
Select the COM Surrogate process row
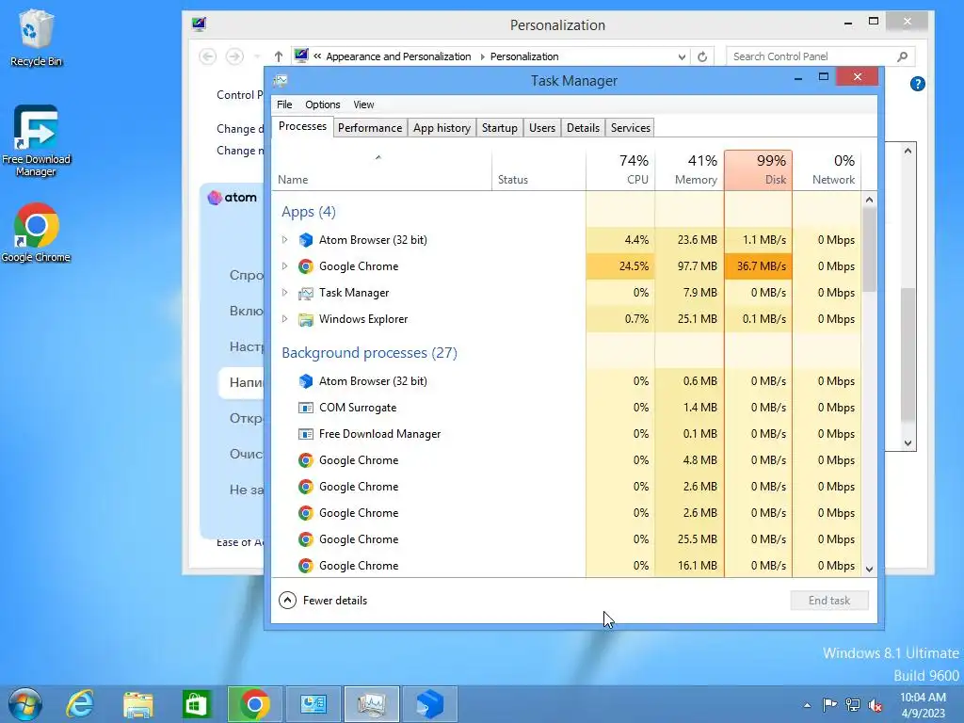[x=567, y=408]
